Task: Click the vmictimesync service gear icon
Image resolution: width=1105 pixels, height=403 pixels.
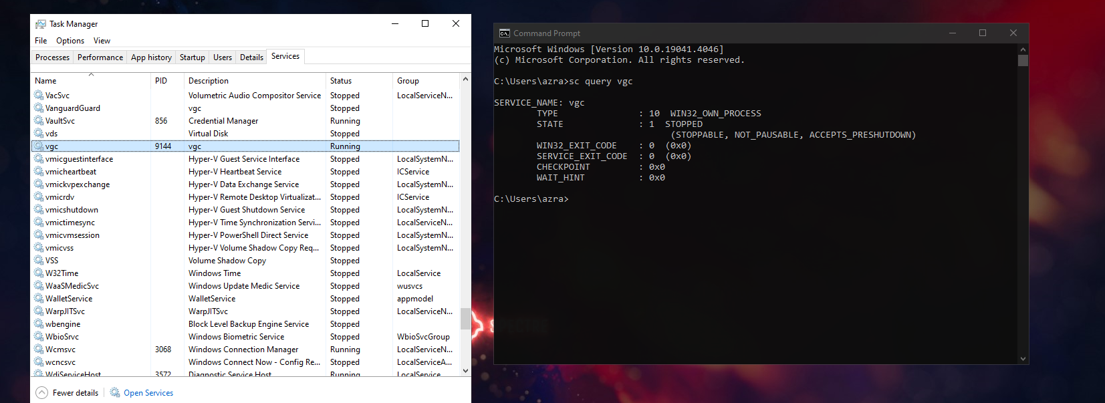Action: [39, 223]
